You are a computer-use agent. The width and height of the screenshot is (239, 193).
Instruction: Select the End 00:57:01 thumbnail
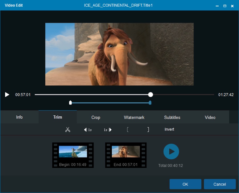(x=126, y=155)
